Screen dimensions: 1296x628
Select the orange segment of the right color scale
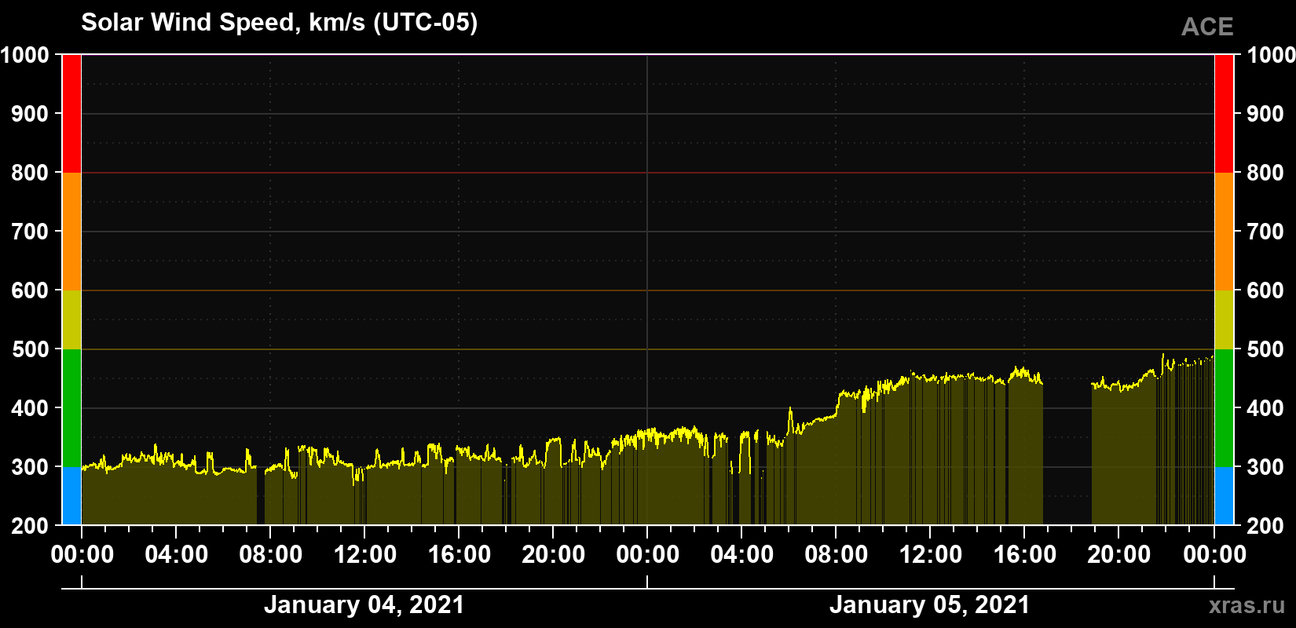point(1224,232)
